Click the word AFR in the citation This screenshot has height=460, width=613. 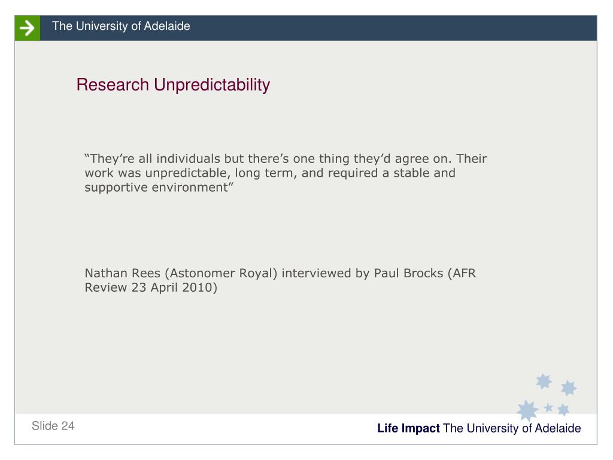click(x=465, y=273)
